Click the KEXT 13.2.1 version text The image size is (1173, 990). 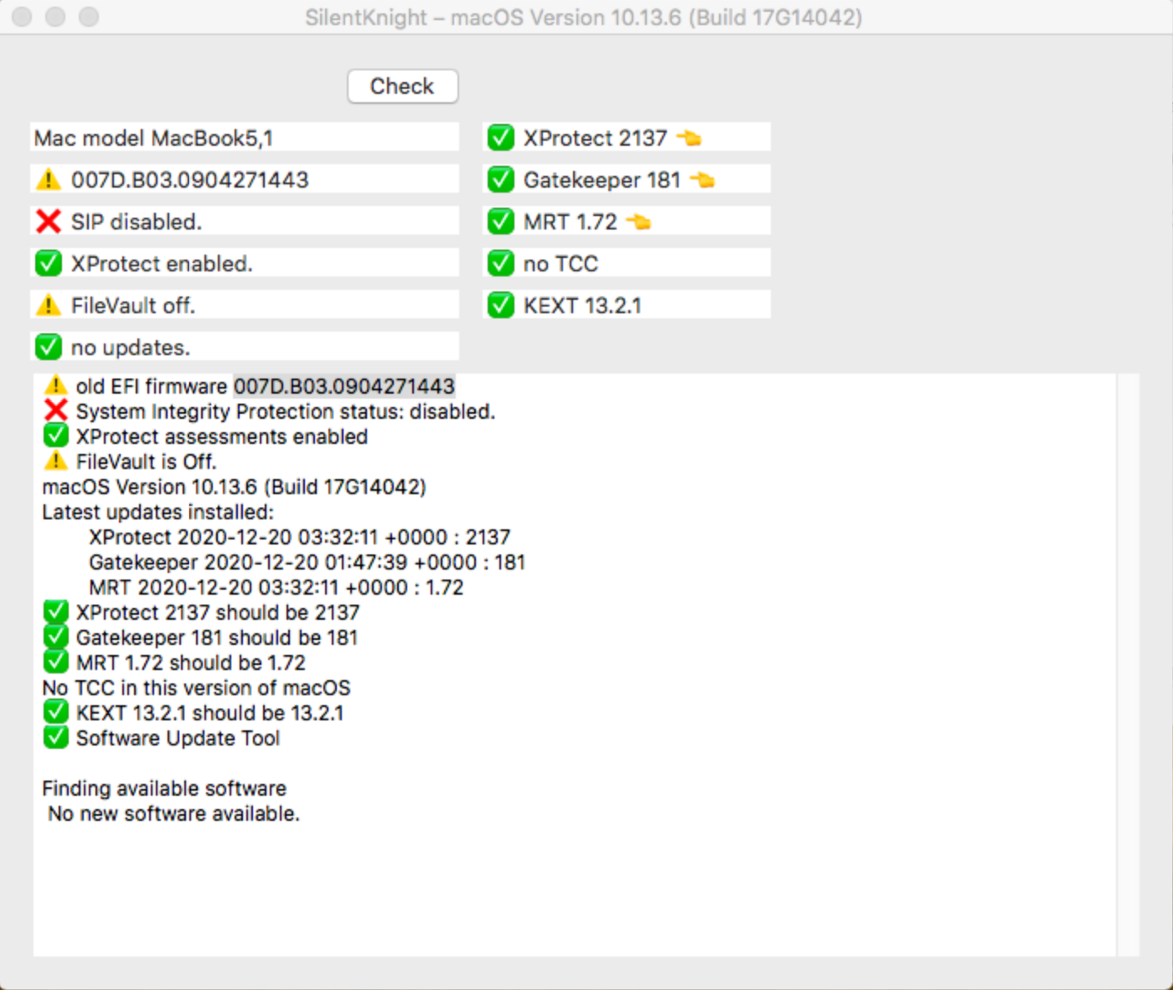[582, 306]
